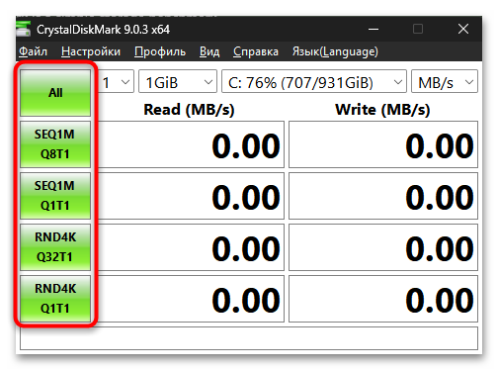Click the CrystalDiskMark app icon in title bar
Image resolution: width=498 pixels, height=370 pixels.
coord(24,29)
